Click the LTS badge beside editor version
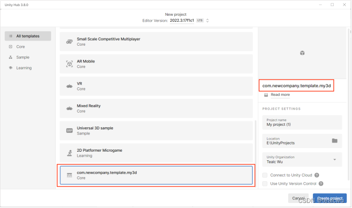Screen dimensions: 352x208 200,20
